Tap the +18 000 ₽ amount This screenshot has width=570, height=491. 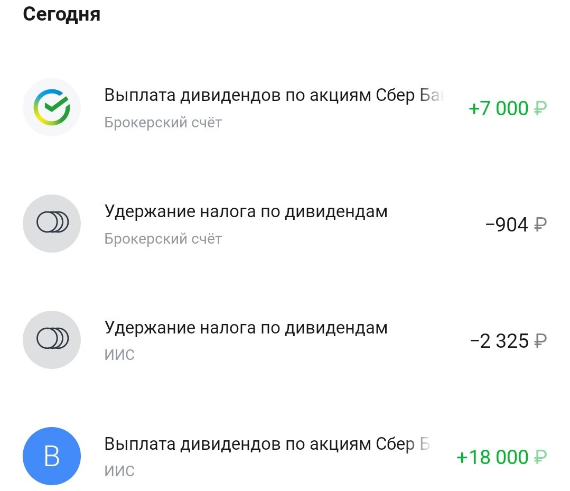(502, 457)
